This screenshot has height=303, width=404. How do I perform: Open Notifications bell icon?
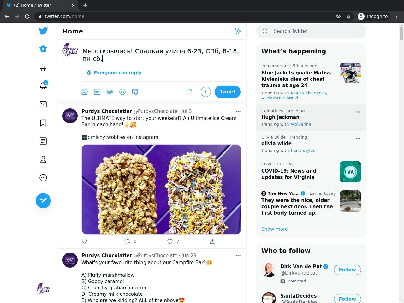pos(43,86)
